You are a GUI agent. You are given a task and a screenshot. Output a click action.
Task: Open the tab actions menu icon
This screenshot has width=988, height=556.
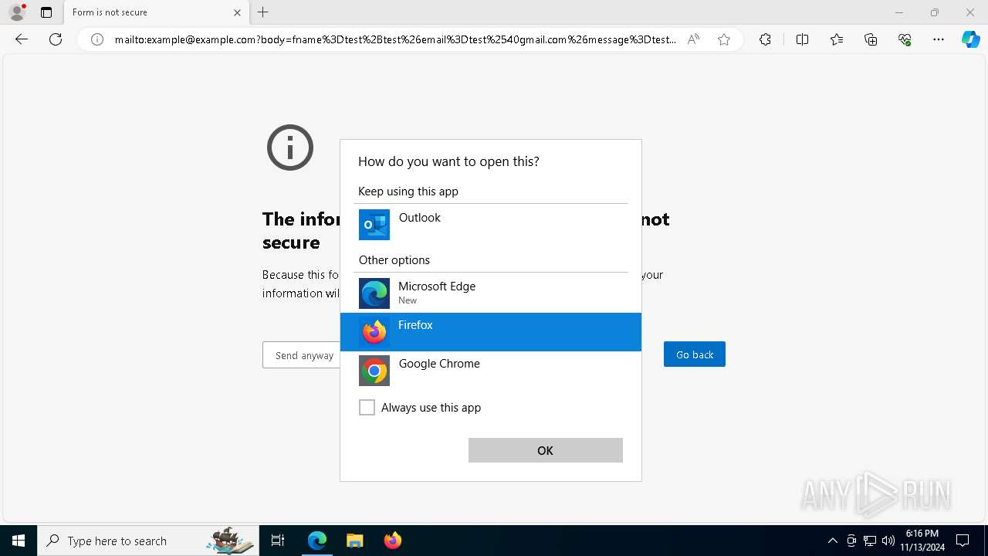pyautogui.click(x=46, y=12)
